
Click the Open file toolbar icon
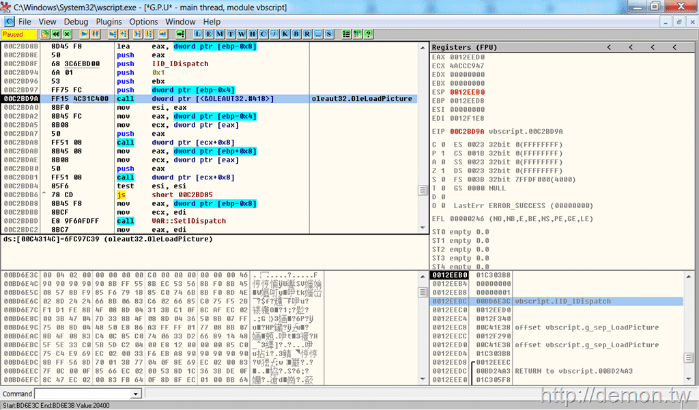pos(45,33)
